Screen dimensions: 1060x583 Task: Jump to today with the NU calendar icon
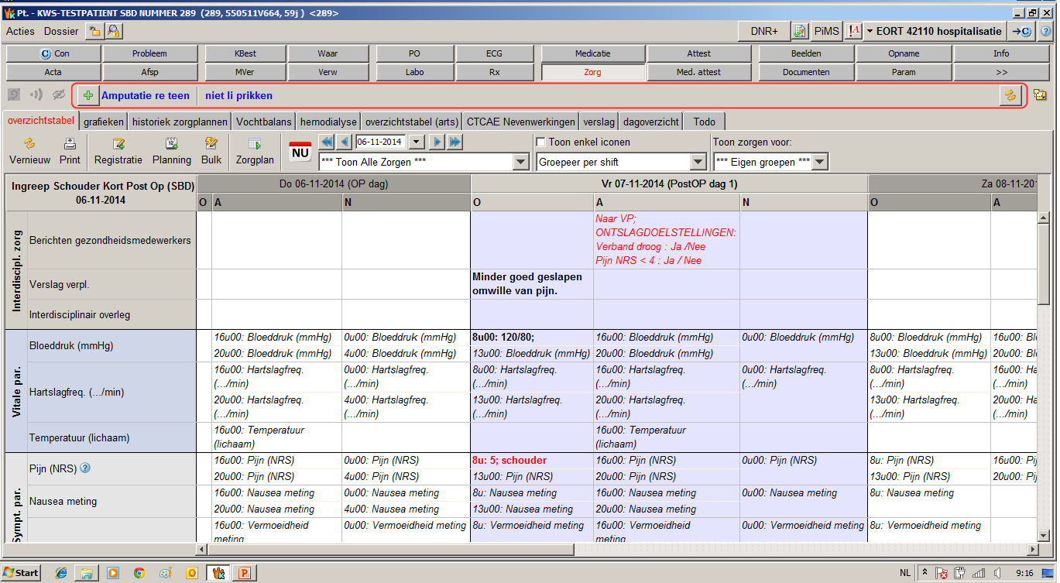click(300, 150)
